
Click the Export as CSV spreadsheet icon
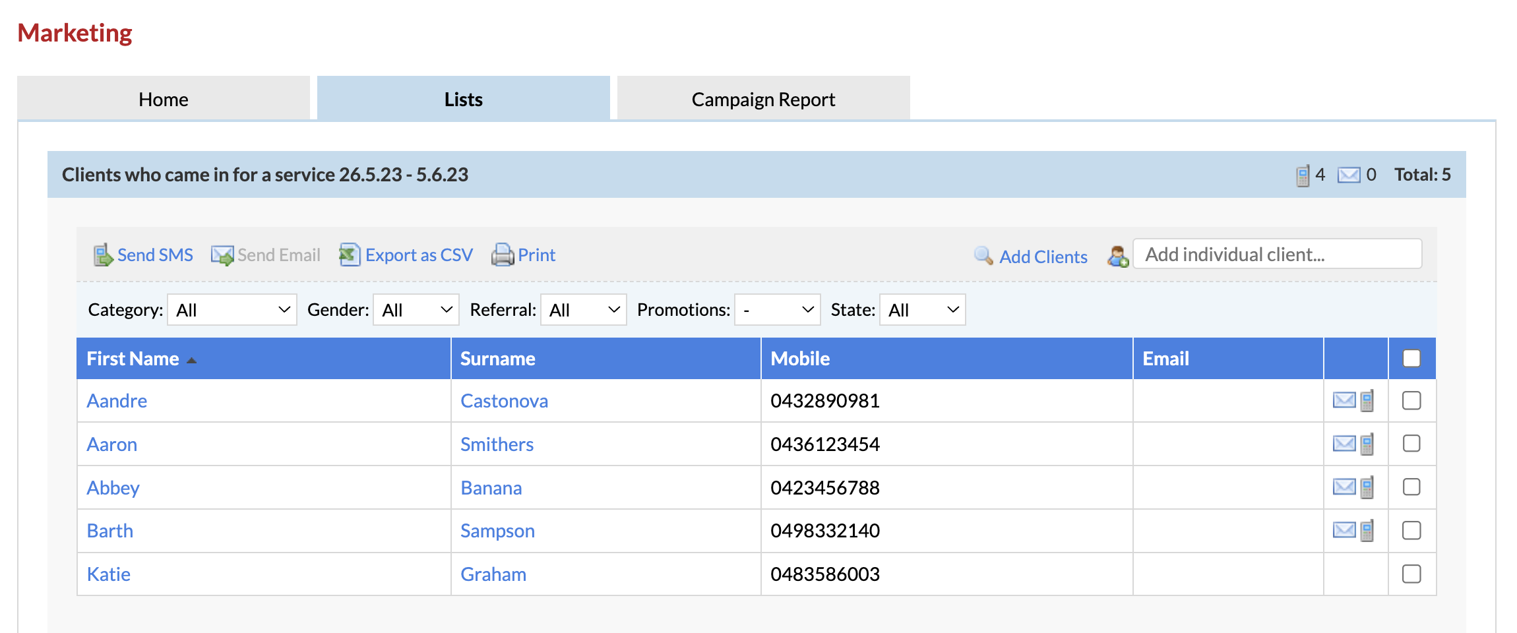(350, 255)
